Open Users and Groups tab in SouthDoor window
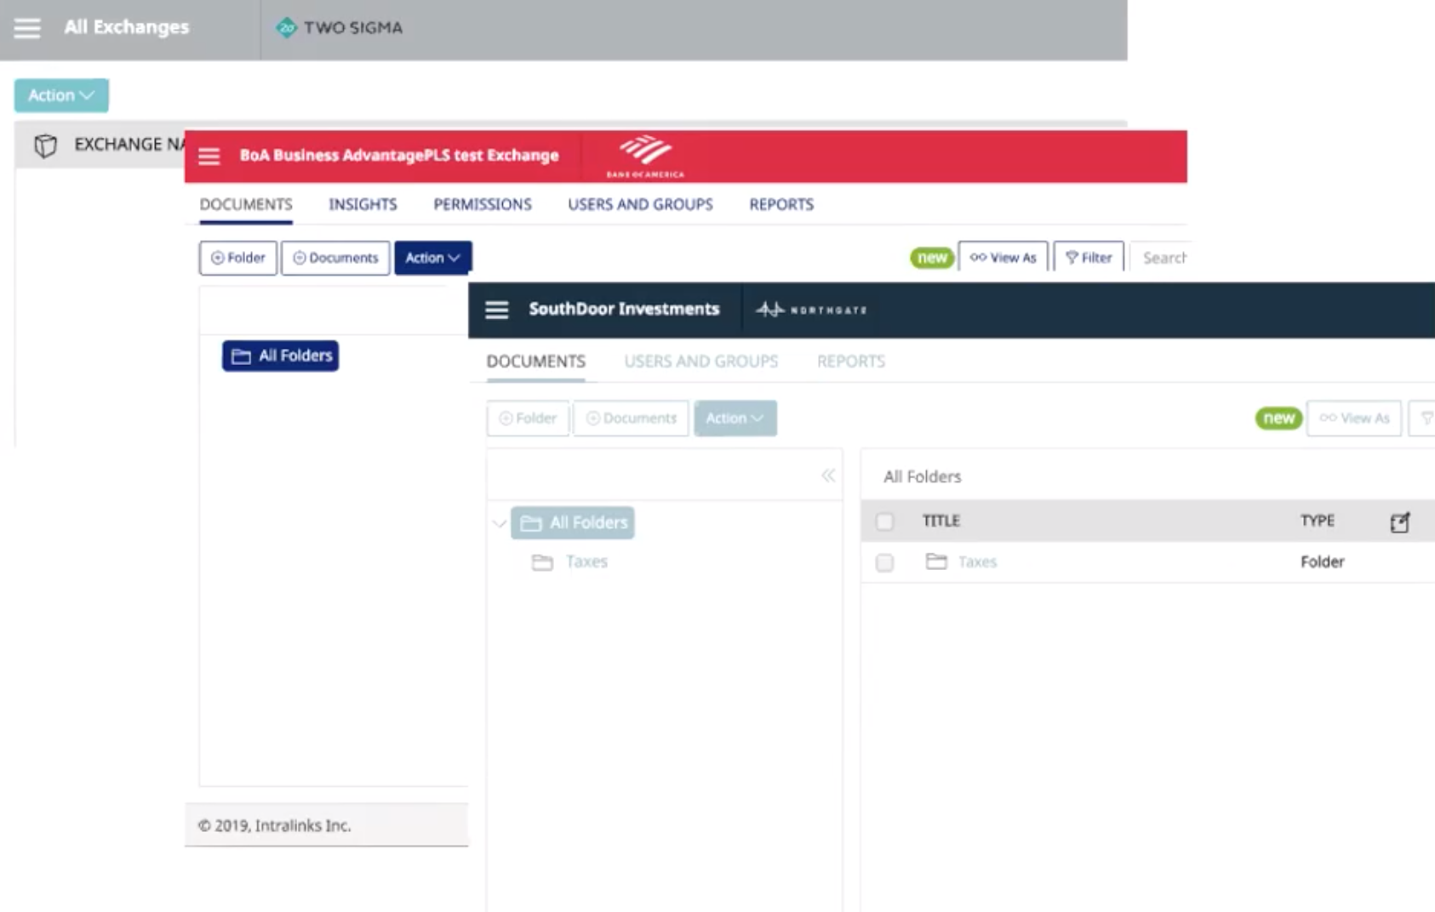The image size is (1435, 912). tap(701, 362)
